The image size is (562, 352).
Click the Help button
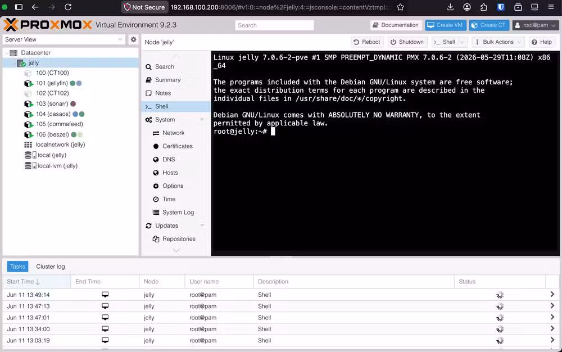coord(542,42)
